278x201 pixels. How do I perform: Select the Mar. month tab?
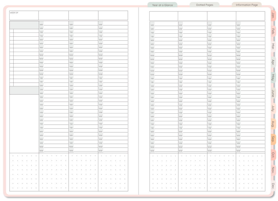click(x=273, y=46)
